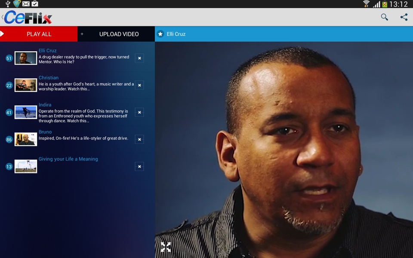Open the Christian video thumbnail

[x=26, y=85]
